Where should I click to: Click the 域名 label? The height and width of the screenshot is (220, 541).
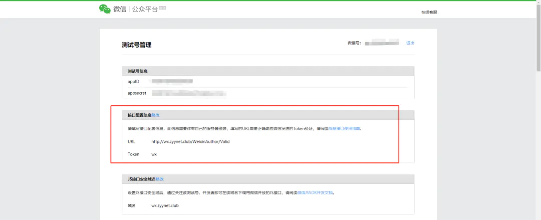(x=132, y=205)
